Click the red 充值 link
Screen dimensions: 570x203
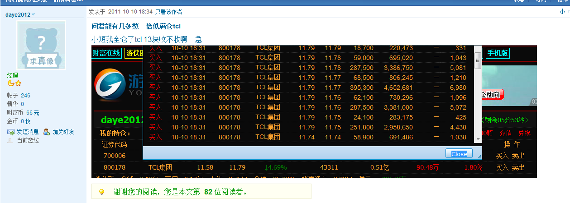tap(506, 133)
